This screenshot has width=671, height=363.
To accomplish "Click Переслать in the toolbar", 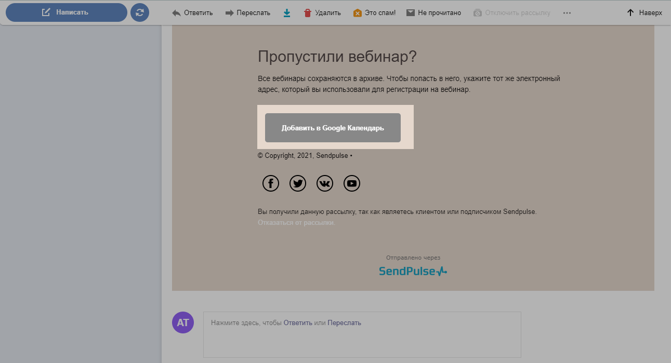I will click(247, 13).
